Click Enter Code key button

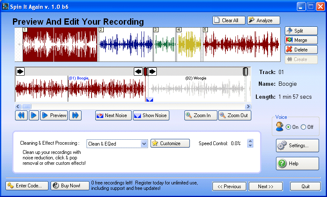27,186
